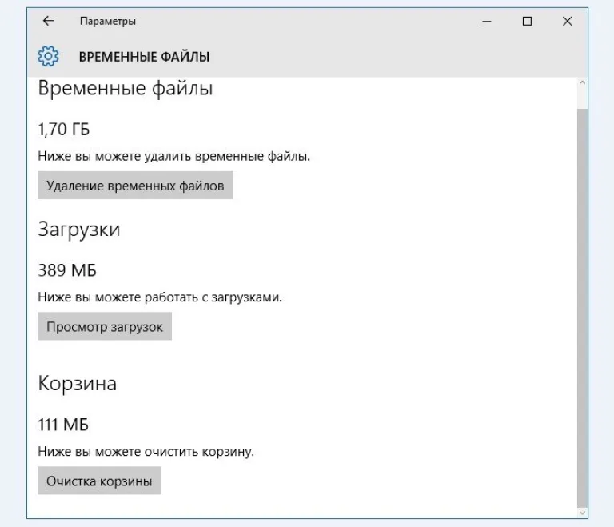614x527 pixels.
Task: Close the Параметры window
Action: coord(568,21)
